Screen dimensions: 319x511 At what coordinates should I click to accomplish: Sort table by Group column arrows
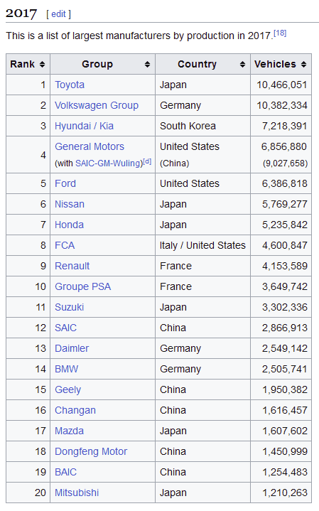point(147,65)
